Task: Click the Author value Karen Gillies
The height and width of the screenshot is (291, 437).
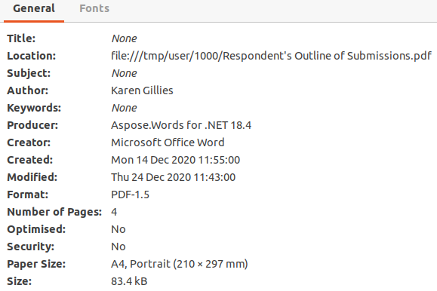Action: pos(142,90)
